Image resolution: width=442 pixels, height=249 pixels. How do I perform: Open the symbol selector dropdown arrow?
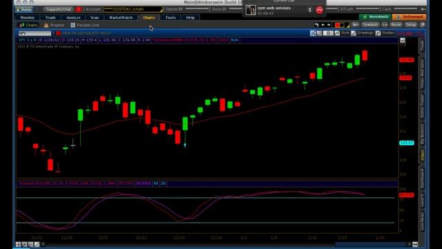(x=53, y=33)
